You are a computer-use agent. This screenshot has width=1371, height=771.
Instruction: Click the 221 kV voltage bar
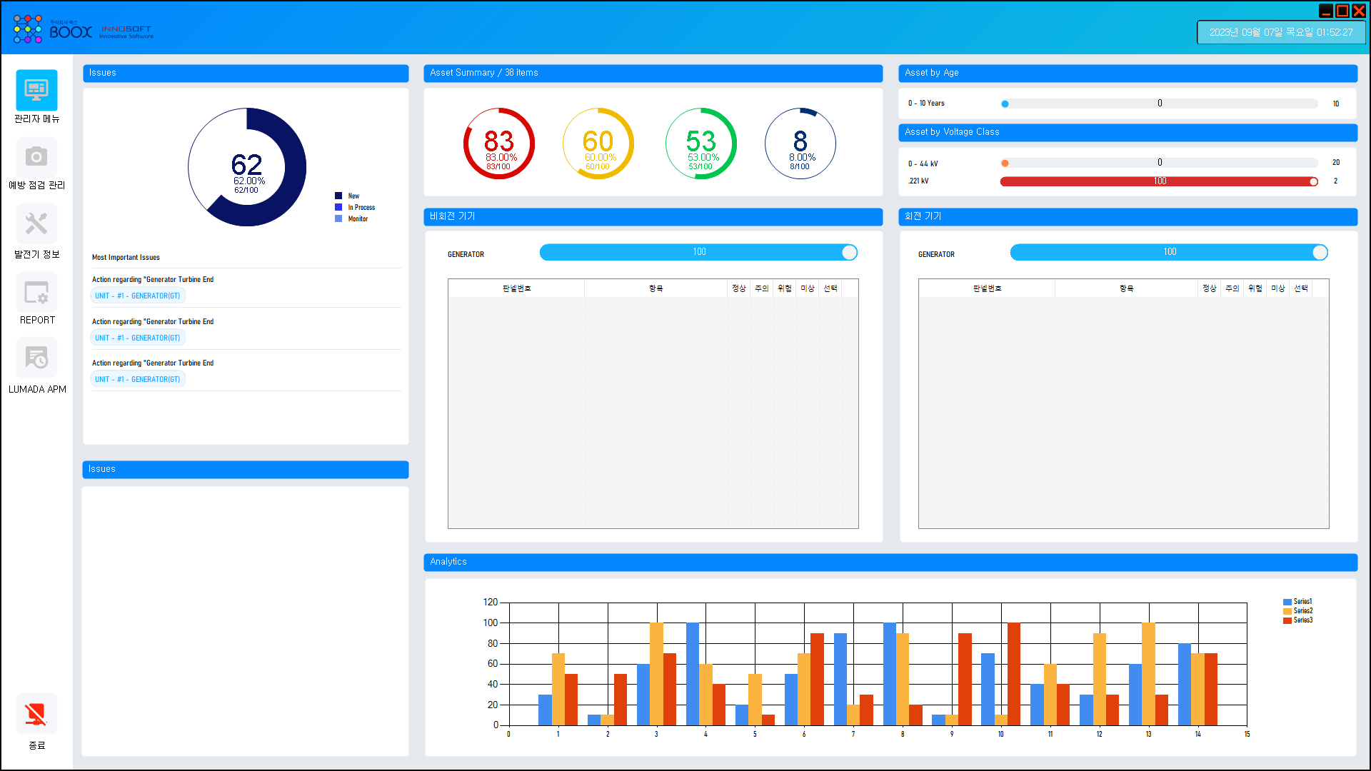(x=1158, y=181)
